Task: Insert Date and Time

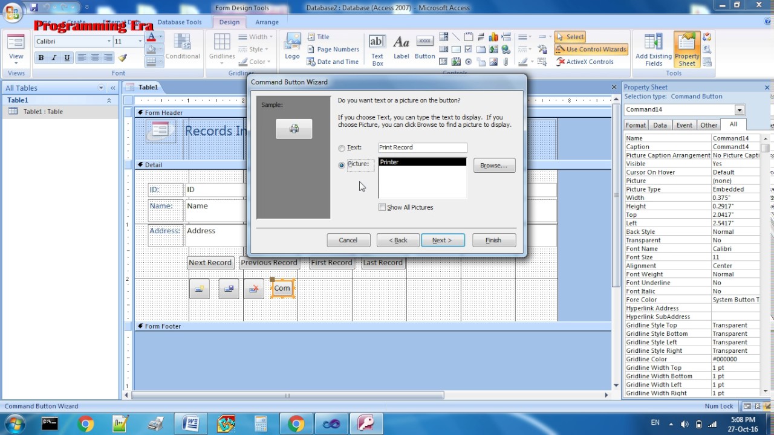Action: point(333,62)
